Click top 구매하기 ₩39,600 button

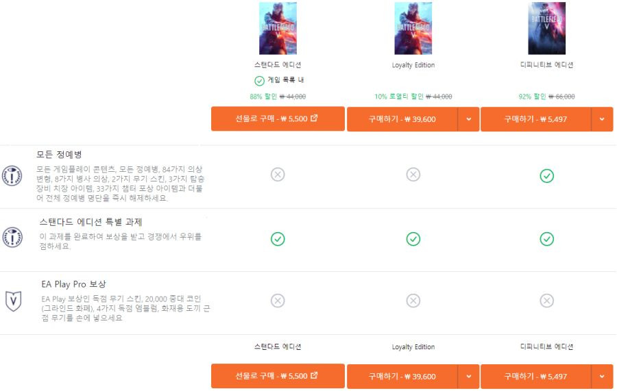(402, 119)
